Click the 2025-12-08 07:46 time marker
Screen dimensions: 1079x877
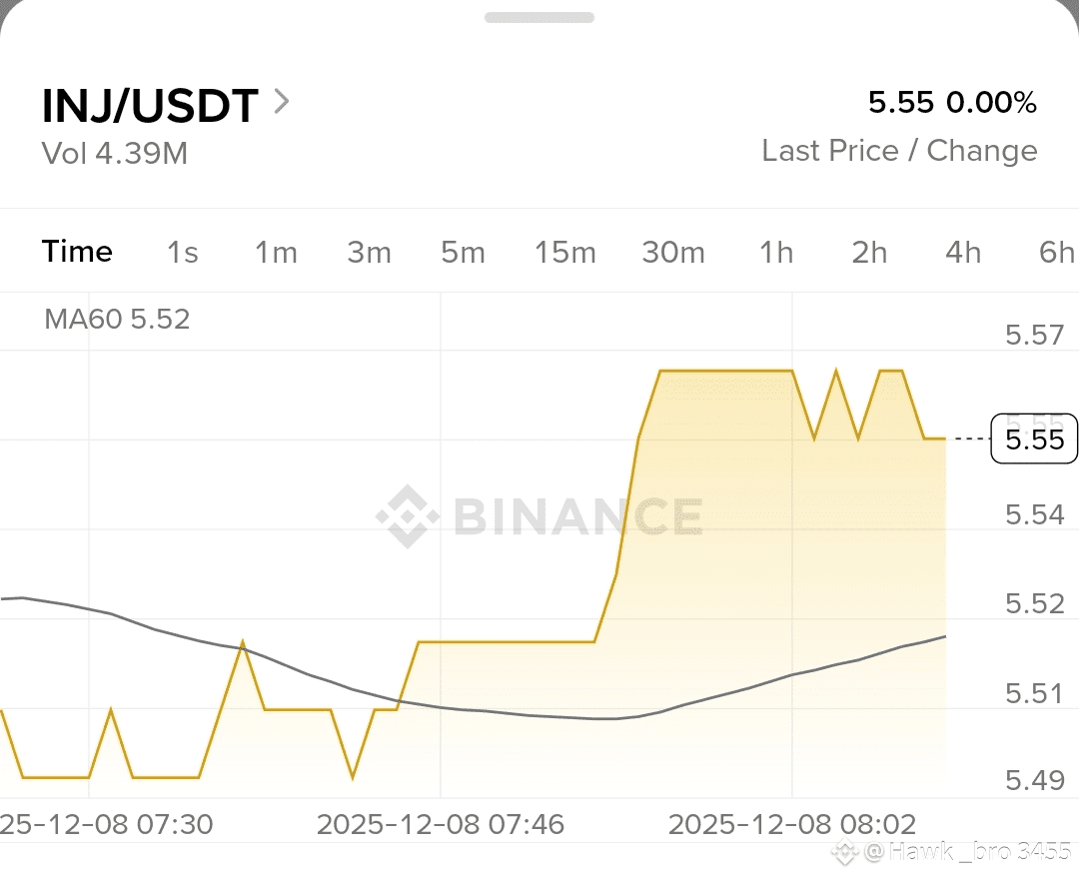tap(441, 824)
